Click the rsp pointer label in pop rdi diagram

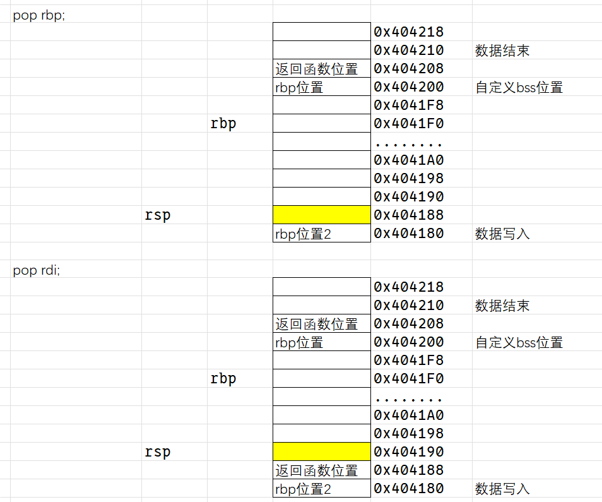coord(157,452)
